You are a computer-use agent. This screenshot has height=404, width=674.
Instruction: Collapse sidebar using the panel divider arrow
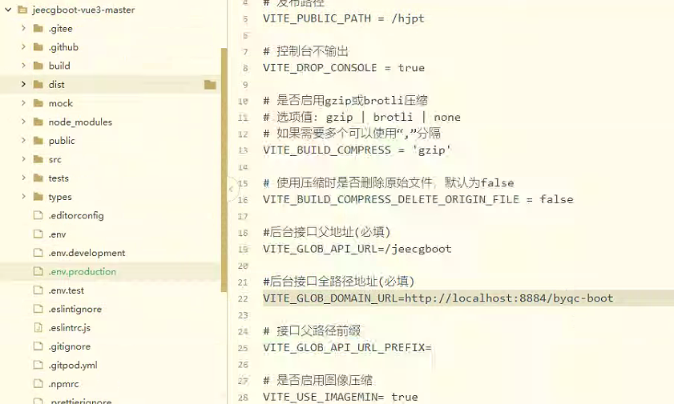click(231, 189)
